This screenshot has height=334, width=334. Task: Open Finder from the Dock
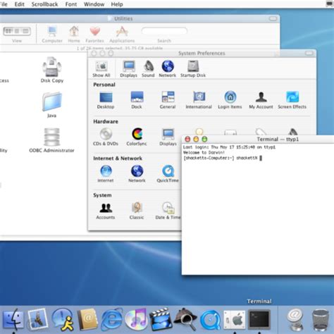pos(13,319)
